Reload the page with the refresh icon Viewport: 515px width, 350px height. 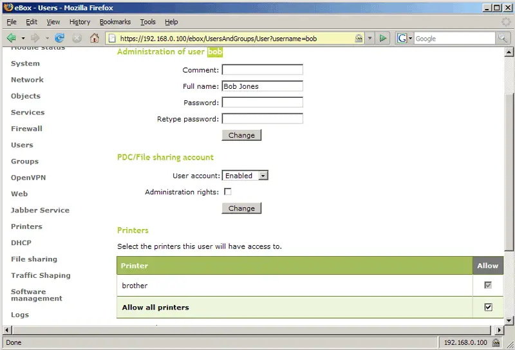[x=59, y=38]
